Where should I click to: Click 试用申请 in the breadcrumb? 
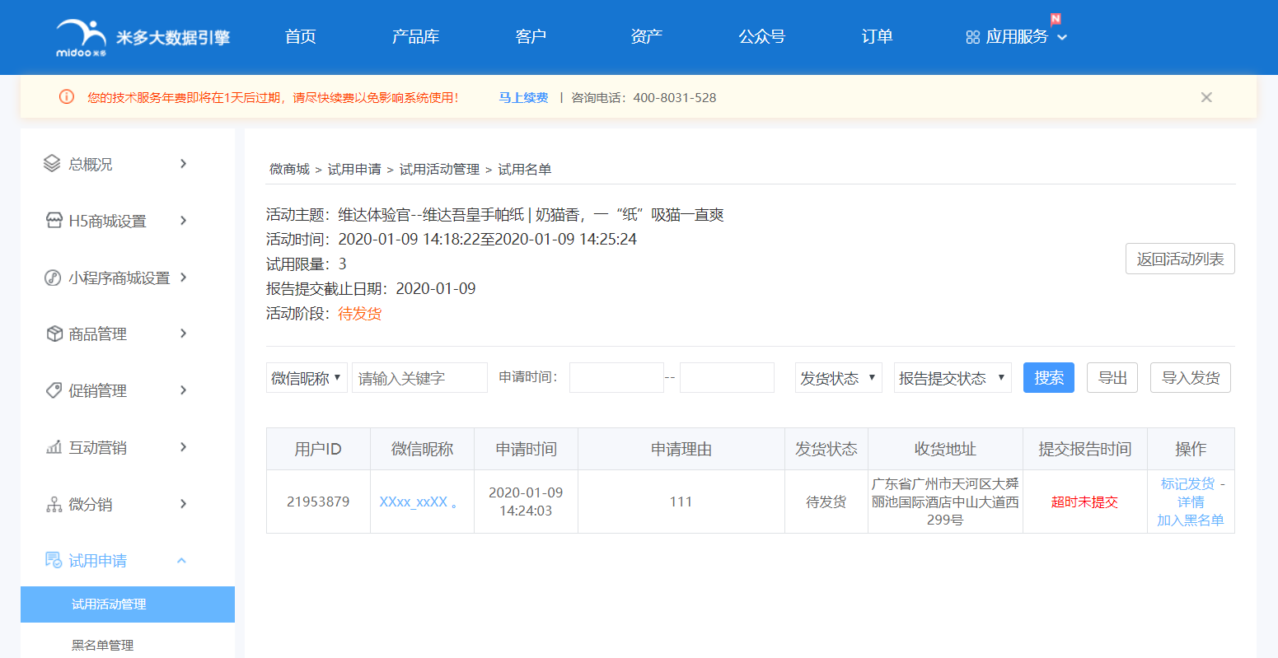[354, 169]
